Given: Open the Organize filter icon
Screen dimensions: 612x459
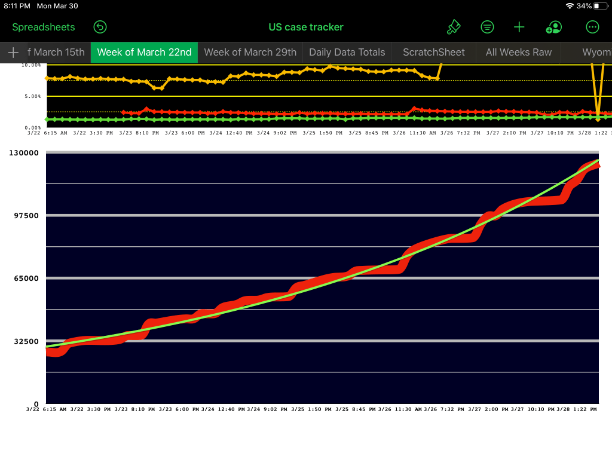Looking at the screenshot, I should click(488, 27).
